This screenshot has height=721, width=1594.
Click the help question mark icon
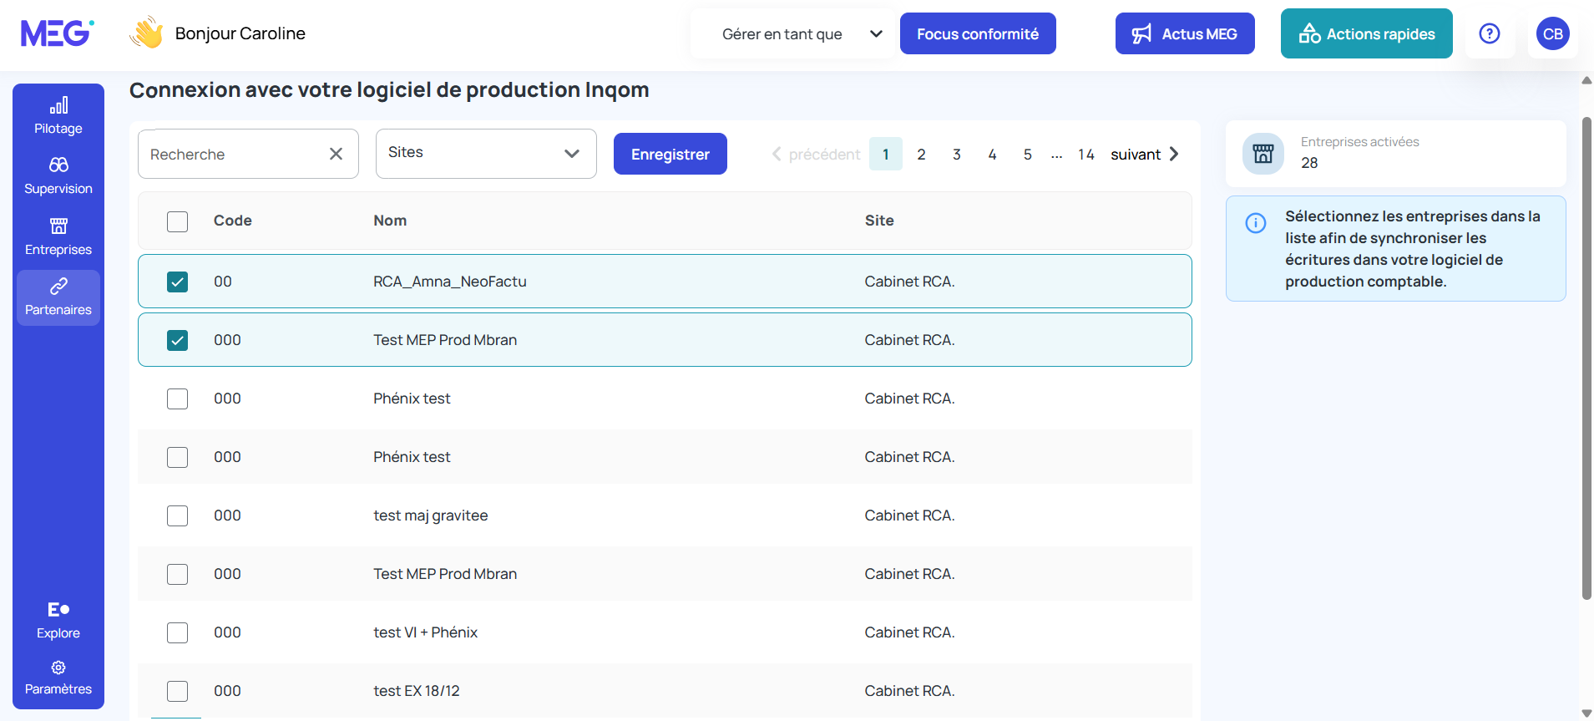[x=1489, y=33]
